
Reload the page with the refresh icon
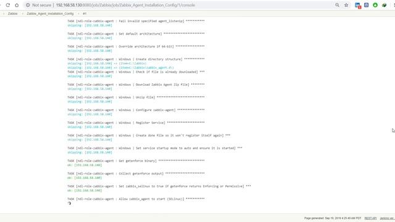tap(8, 5)
